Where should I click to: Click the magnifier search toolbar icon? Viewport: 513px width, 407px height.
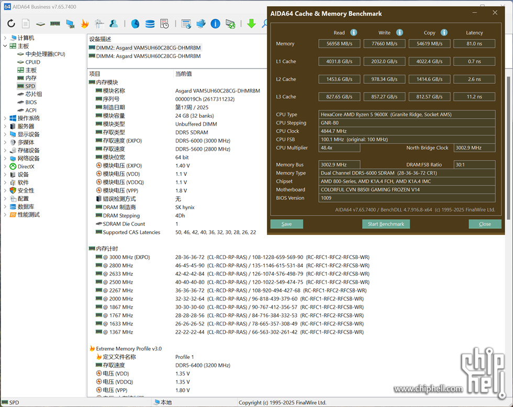click(x=264, y=24)
